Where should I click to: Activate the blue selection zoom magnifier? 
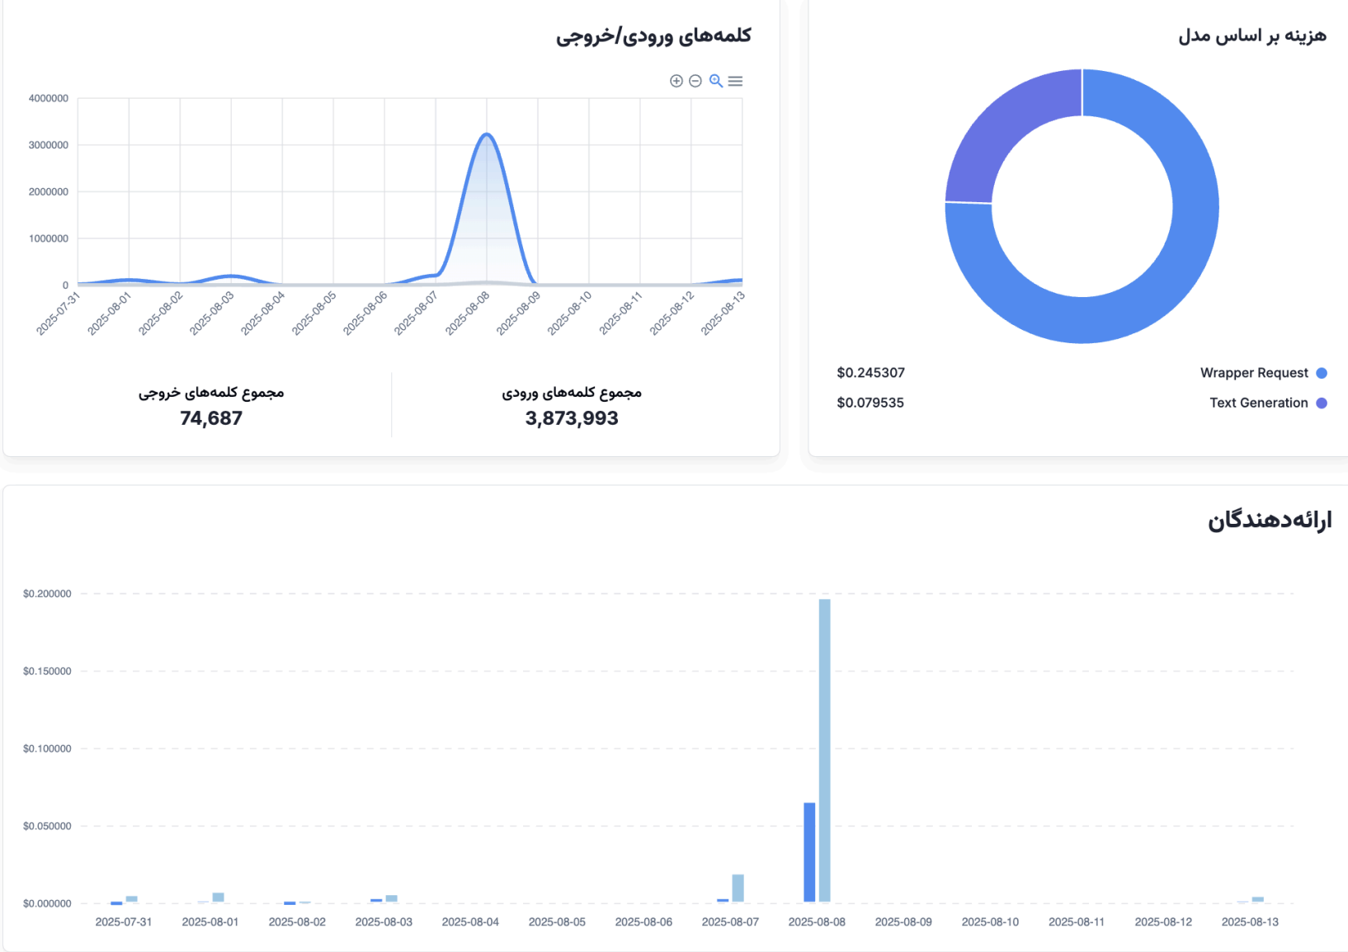click(716, 81)
